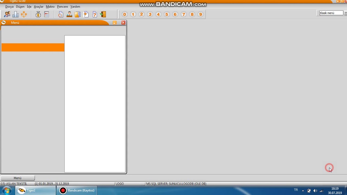Click the 01.01.2019...31.12.2019 period in status bar
347x195 pixels.
[x=52, y=184]
